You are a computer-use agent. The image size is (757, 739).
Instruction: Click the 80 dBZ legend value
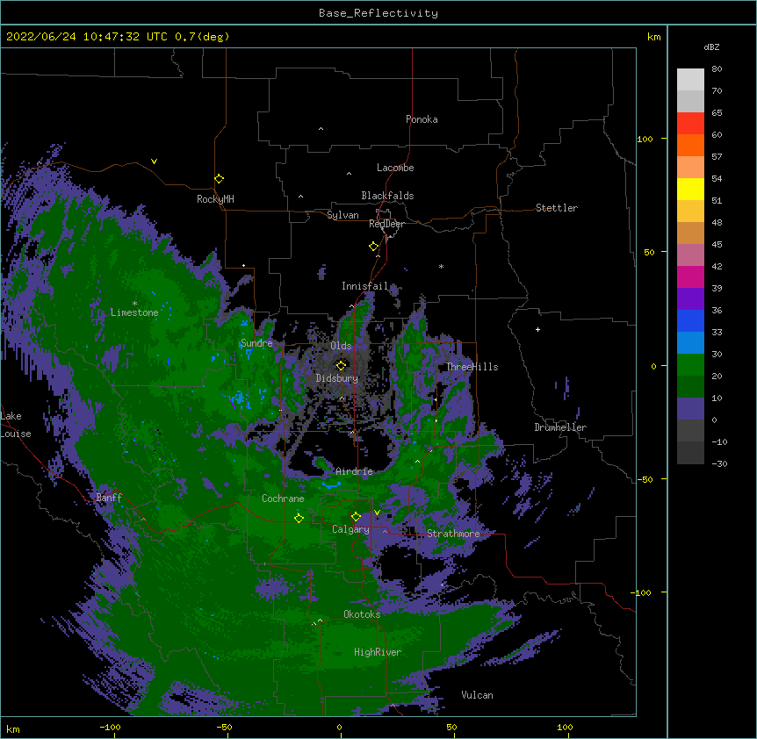point(717,69)
